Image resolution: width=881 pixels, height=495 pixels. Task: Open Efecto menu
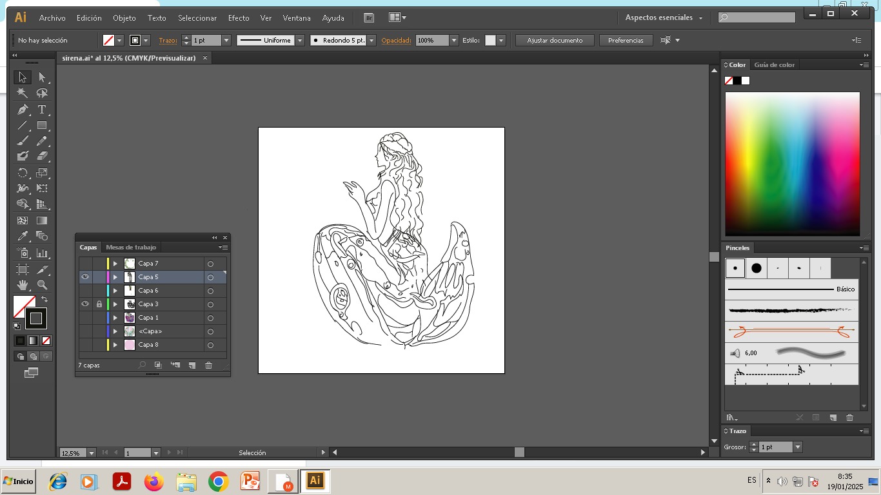tap(239, 18)
